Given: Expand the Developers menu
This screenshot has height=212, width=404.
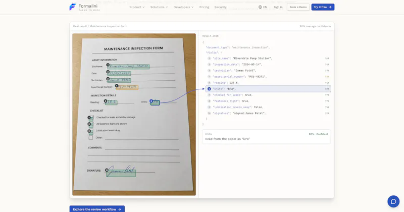Looking at the screenshot, I should pos(183,7).
